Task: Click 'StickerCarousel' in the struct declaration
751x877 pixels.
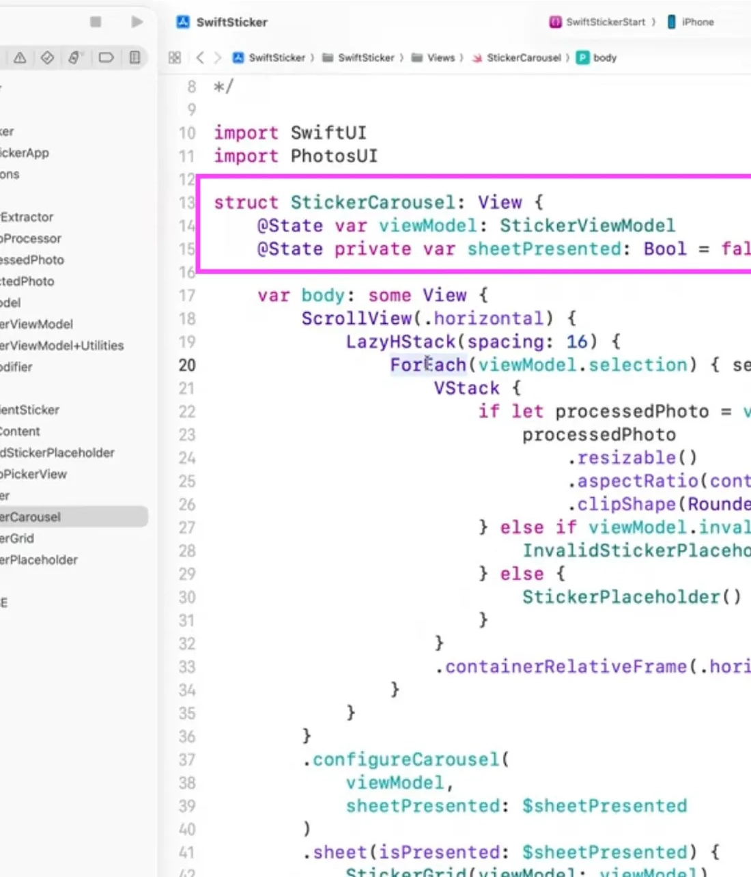Action: coord(373,202)
